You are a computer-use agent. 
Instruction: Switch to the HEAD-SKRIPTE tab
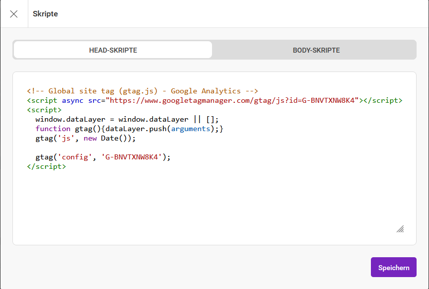[113, 50]
